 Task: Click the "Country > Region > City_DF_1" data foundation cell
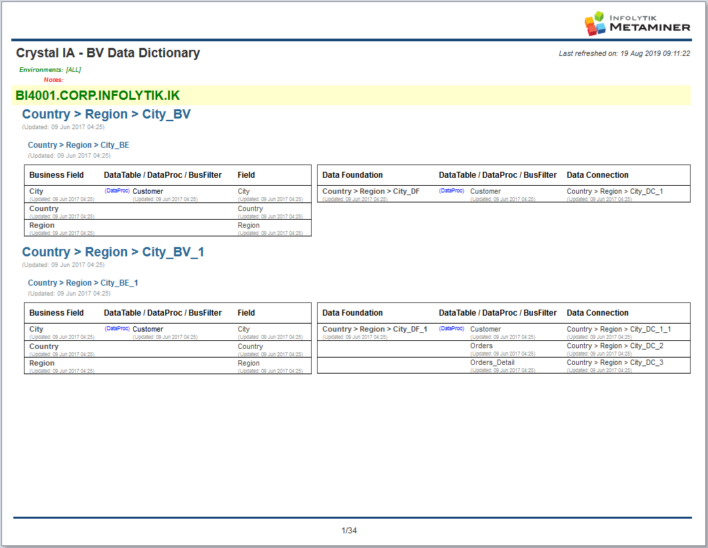pos(375,329)
